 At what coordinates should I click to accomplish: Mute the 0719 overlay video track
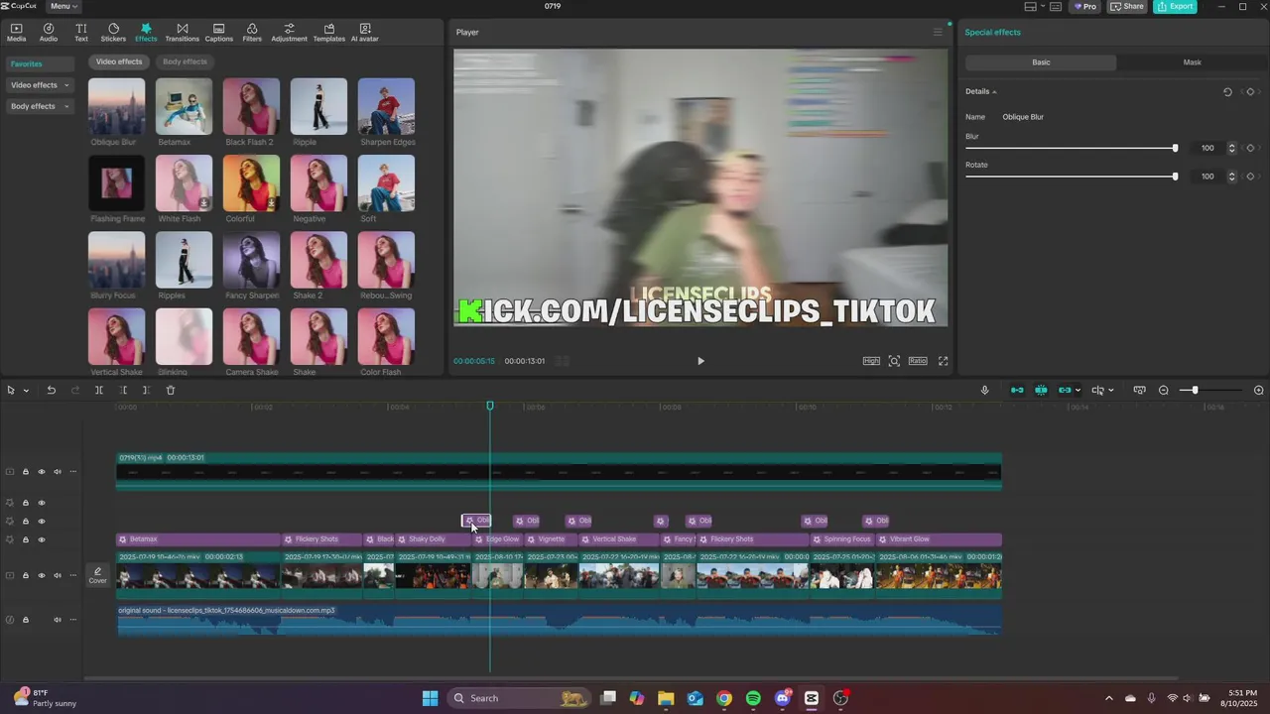(x=58, y=472)
